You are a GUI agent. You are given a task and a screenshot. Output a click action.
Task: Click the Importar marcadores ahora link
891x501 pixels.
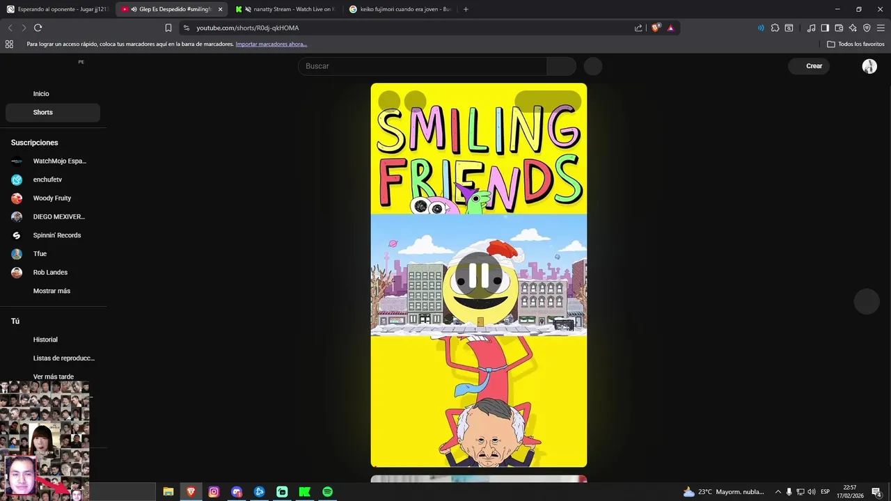(x=271, y=44)
